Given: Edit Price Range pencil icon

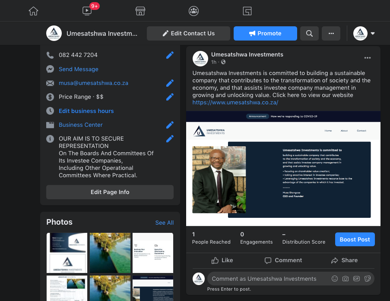Looking at the screenshot, I should 170,97.
